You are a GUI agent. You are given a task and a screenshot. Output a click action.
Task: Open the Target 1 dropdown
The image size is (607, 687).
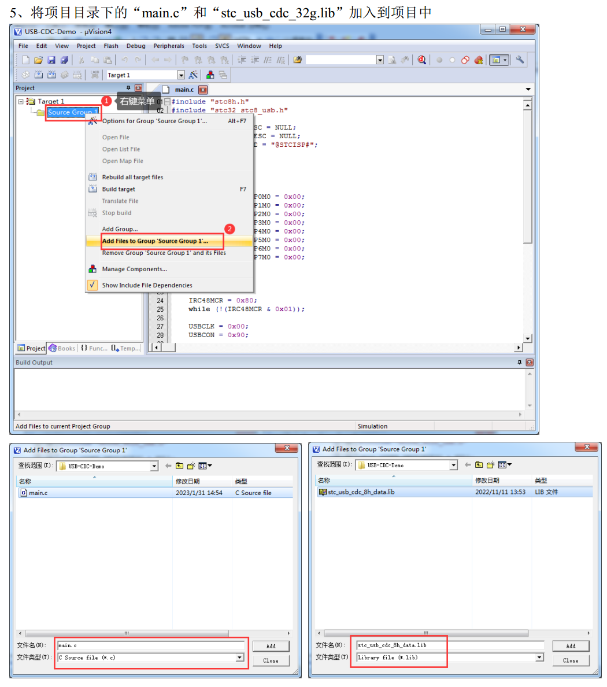pos(181,75)
